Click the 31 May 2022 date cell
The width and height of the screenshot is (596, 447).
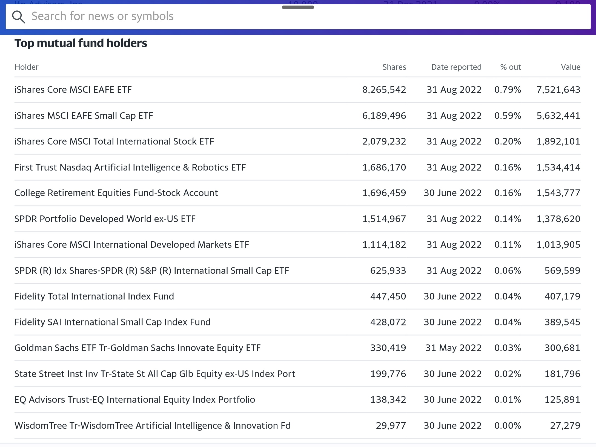(x=453, y=348)
